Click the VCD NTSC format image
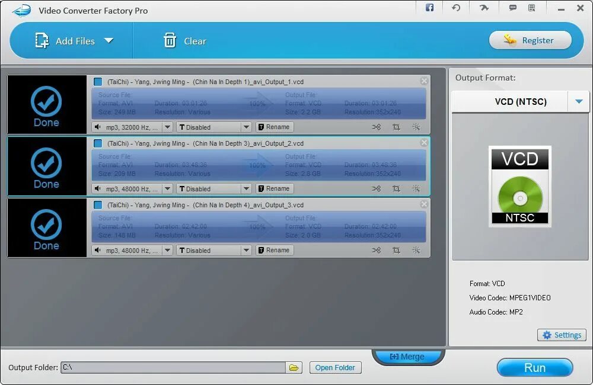The height and width of the screenshot is (385, 593). click(x=520, y=186)
